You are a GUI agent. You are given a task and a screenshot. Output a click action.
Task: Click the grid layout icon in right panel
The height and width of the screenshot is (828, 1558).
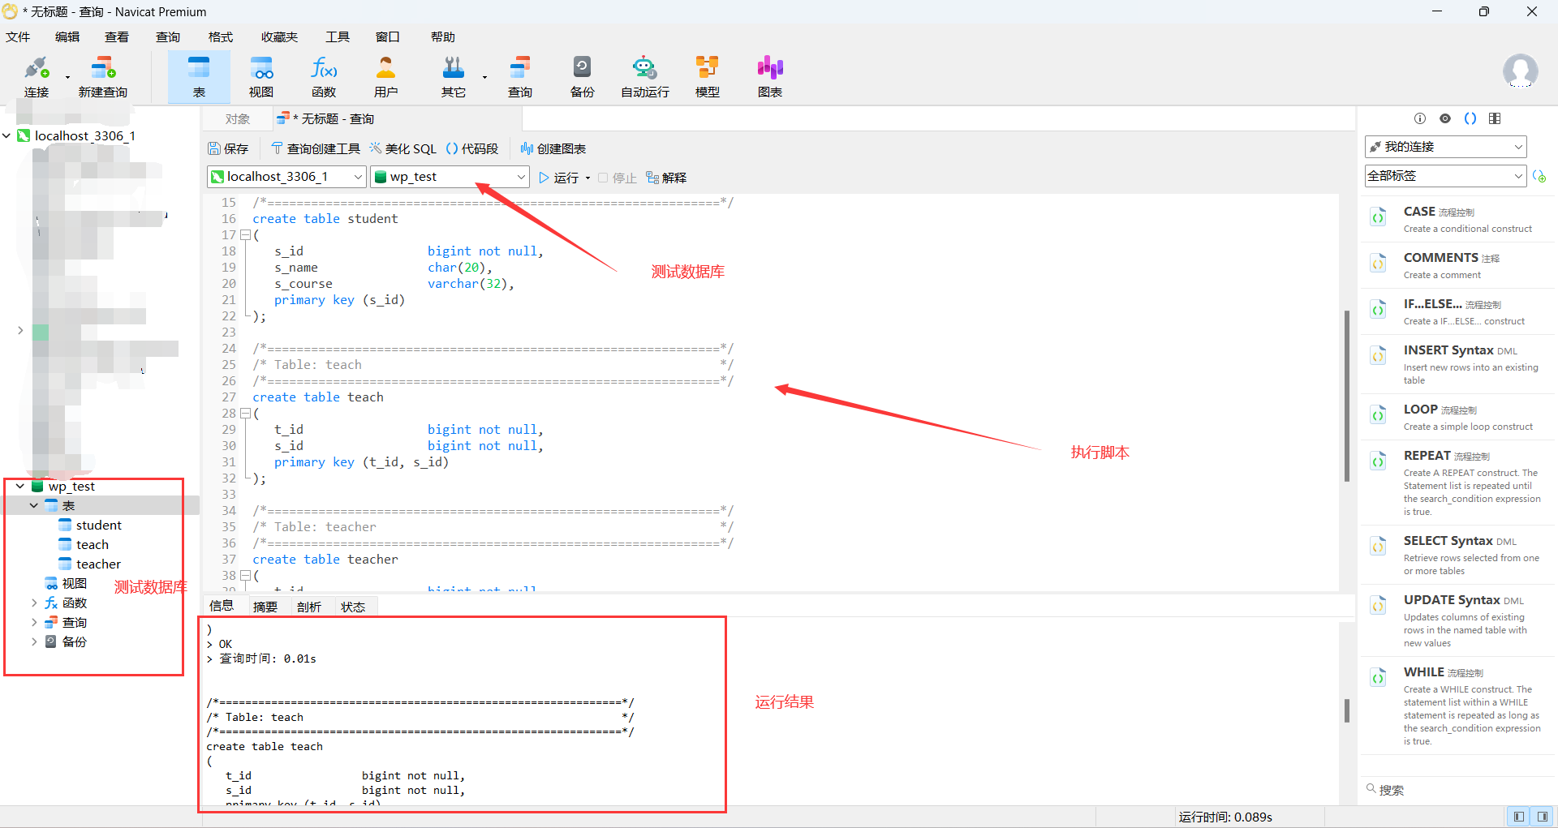(x=1495, y=118)
